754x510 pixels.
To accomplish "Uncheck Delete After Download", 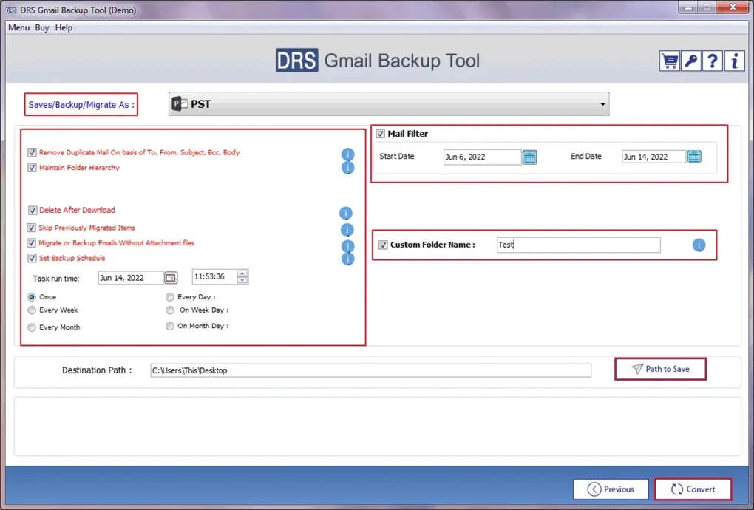I will [33, 210].
